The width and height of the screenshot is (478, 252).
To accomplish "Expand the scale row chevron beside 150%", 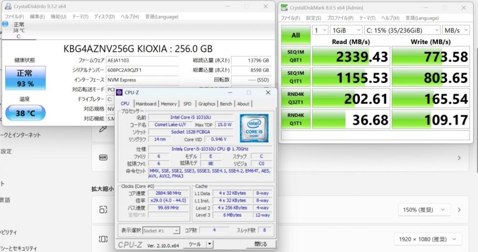I will (x=459, y=210).
